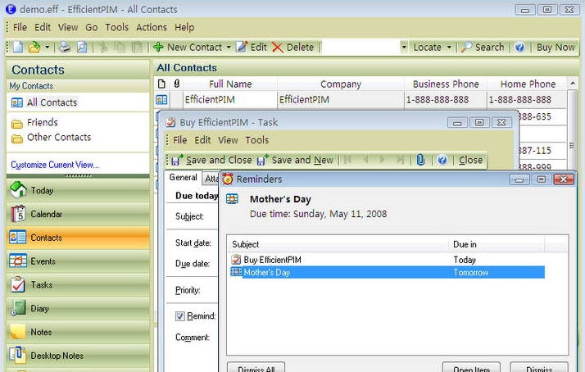Open the File menu in main window
Image resolution: width=585 pixels, height=372 pixels.
[x=20, y=27]
